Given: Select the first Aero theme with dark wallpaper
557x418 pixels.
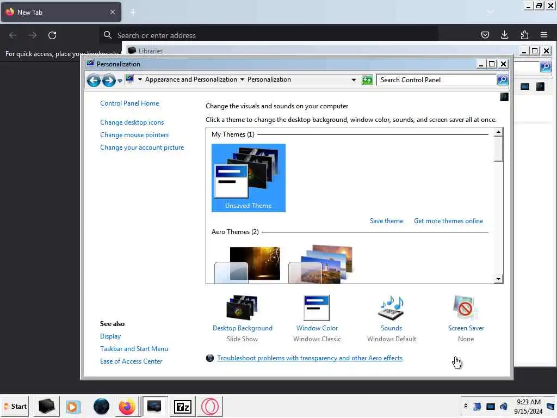Looking at the screenshot, I should point(247,265).
